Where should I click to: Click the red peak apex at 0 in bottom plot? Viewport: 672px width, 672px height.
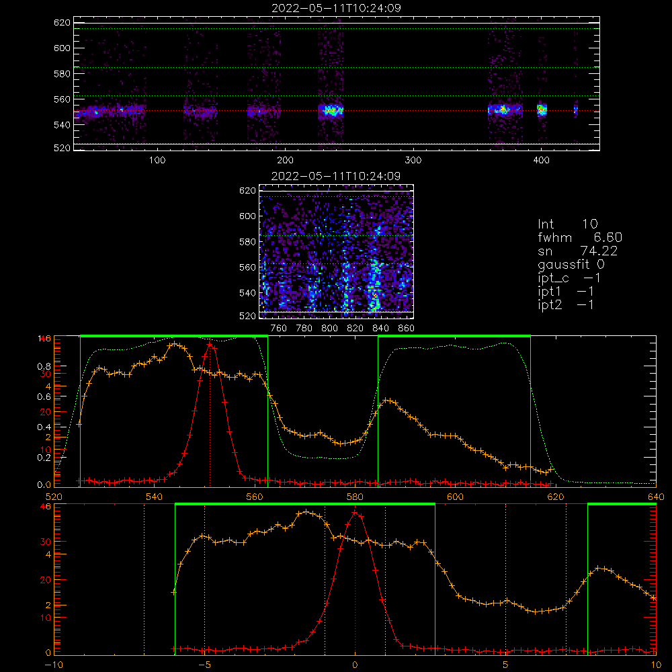point(355,512)
